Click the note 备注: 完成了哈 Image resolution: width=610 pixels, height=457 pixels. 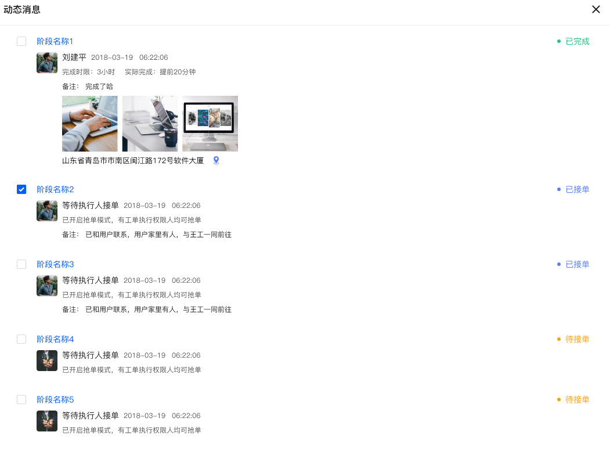[x=88, y=87]
